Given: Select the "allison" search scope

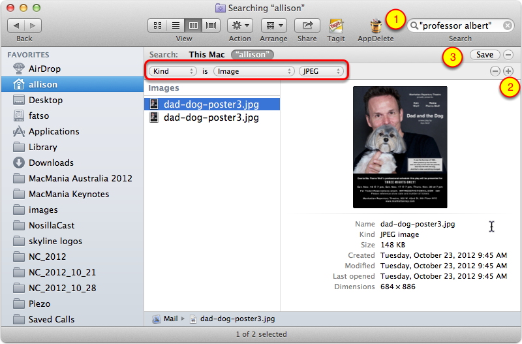Looking at the screenshot, I should [254, 55].
